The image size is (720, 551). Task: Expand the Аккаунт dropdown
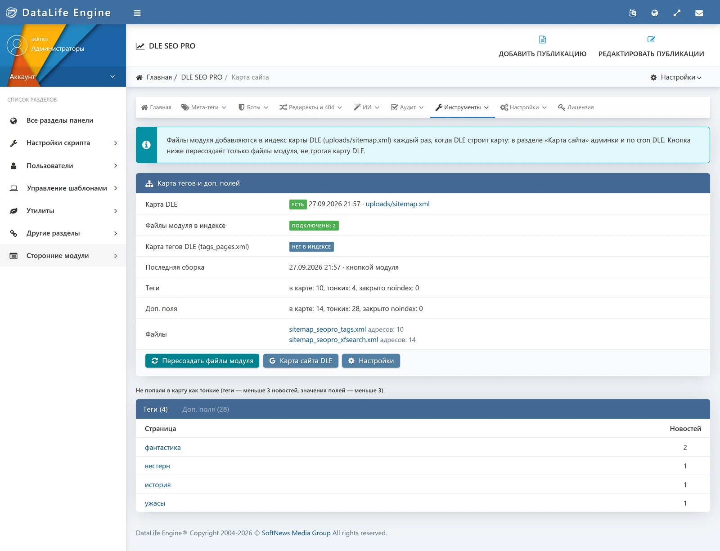tap(63, 77)
